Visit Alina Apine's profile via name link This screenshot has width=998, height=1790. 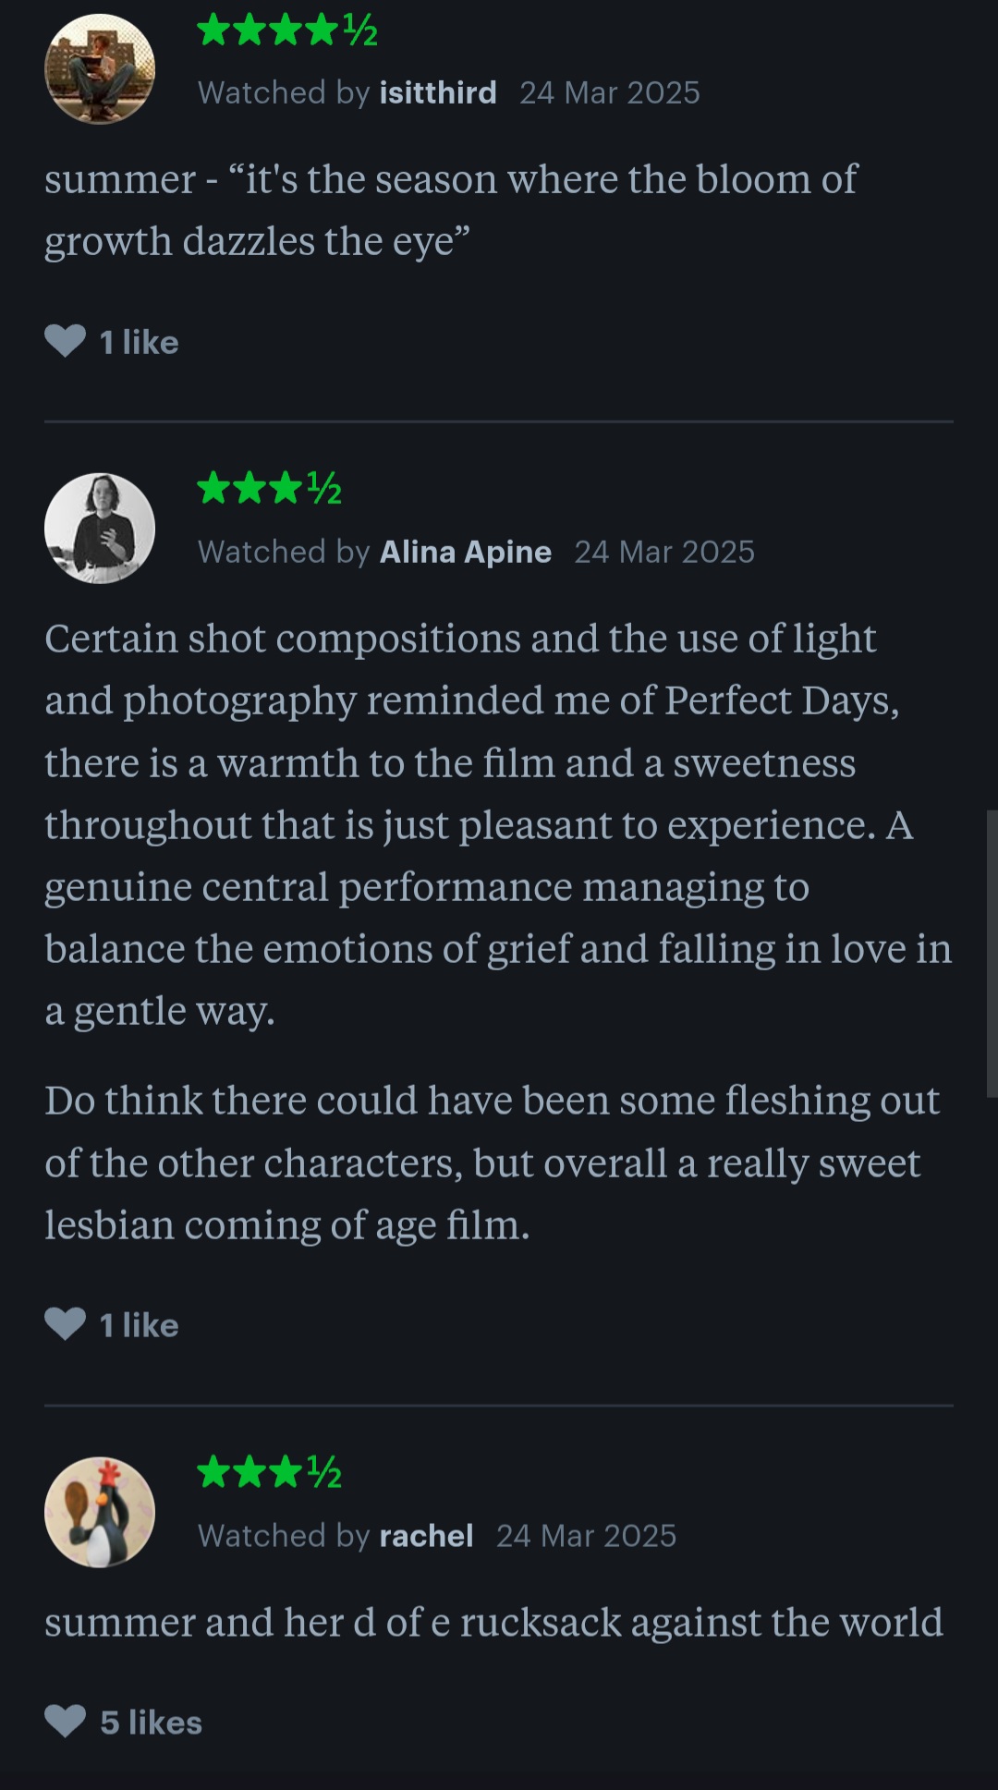[x=466, y=552]
